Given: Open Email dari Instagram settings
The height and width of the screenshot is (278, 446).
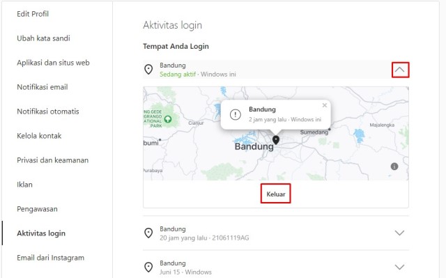Looking at the screenshot, I should (x=50, y=258).
